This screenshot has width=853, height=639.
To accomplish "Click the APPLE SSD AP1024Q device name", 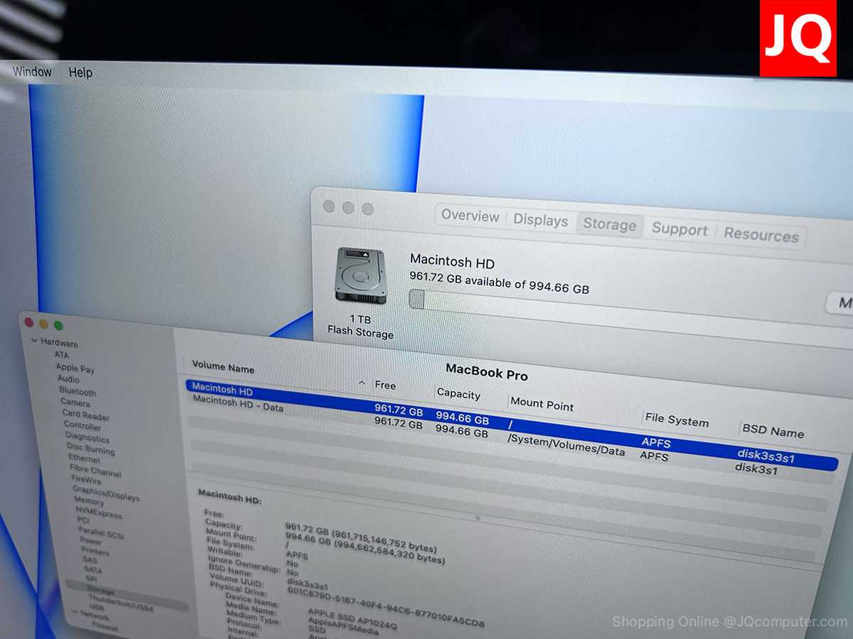I will [x=352, y=619].
